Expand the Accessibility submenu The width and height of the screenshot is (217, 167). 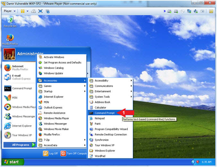pyautogui.click(x=110, y=80)
